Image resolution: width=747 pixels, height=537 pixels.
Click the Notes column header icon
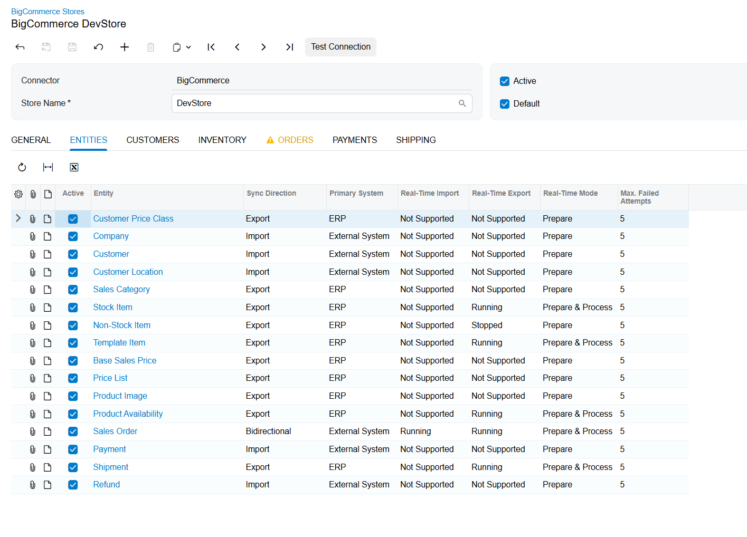click(x=48, y=194)
